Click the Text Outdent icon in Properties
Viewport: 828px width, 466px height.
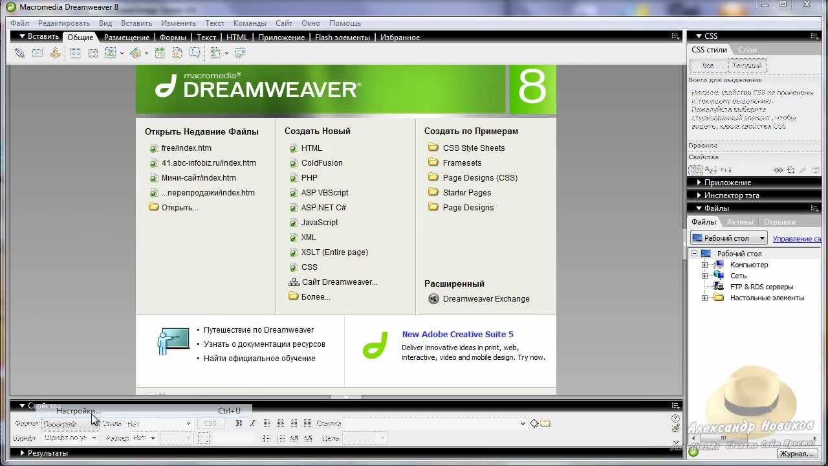pos(294,438)
